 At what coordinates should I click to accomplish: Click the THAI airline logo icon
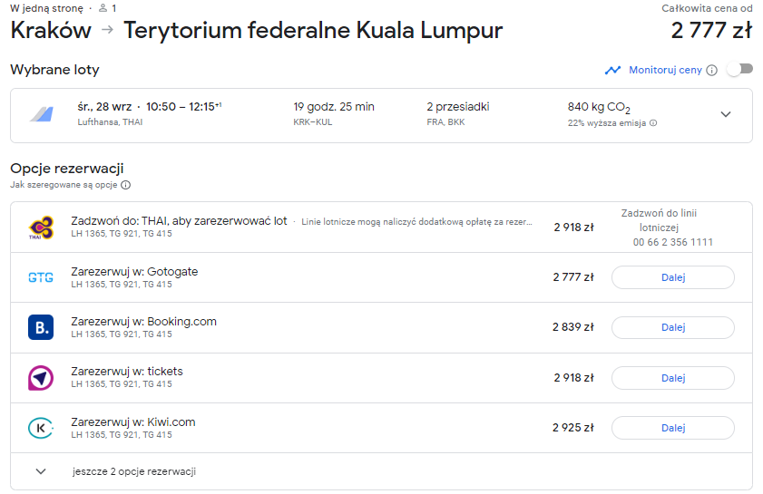(41, 228)
